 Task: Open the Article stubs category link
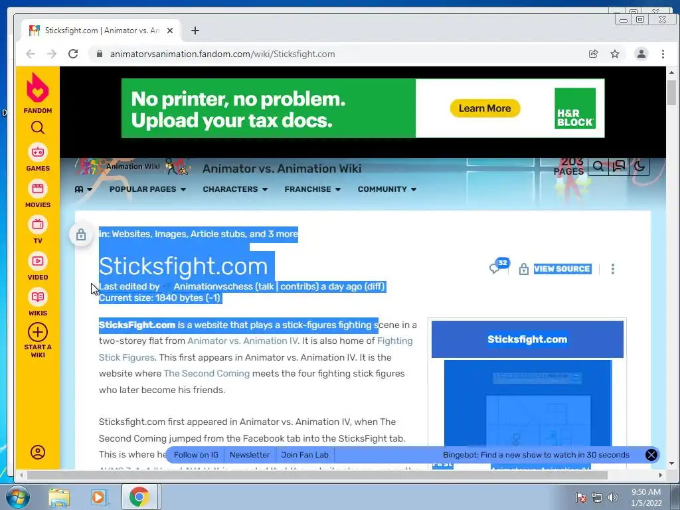[x=218, y=234]
